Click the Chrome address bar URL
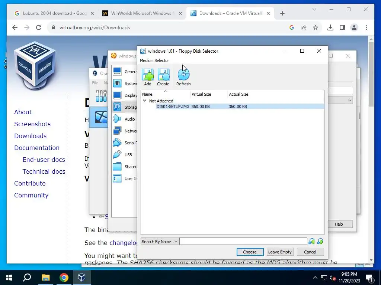The height and width of the screenshot is (285, 381). [x=95, y=27]
